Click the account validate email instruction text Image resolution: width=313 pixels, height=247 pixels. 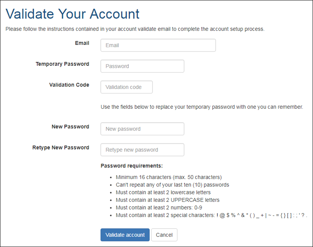click(x=135, y=29)
